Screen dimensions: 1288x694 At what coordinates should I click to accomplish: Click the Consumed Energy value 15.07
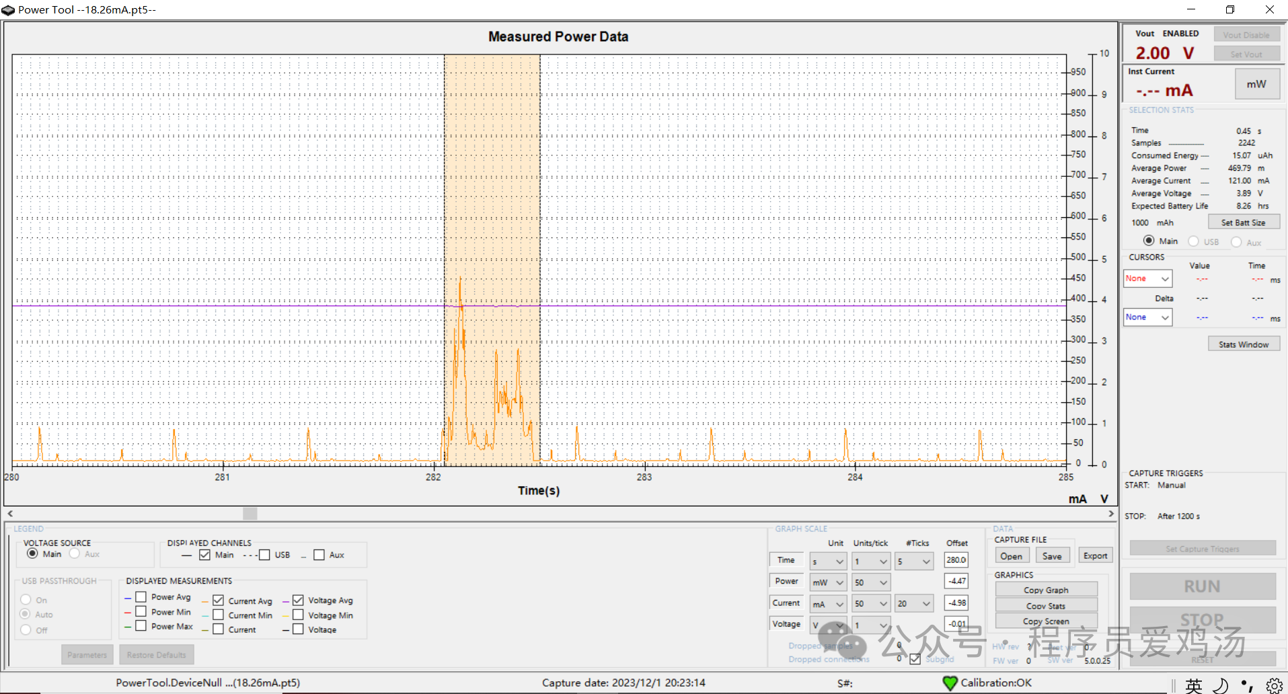(x=1242, y=155)
